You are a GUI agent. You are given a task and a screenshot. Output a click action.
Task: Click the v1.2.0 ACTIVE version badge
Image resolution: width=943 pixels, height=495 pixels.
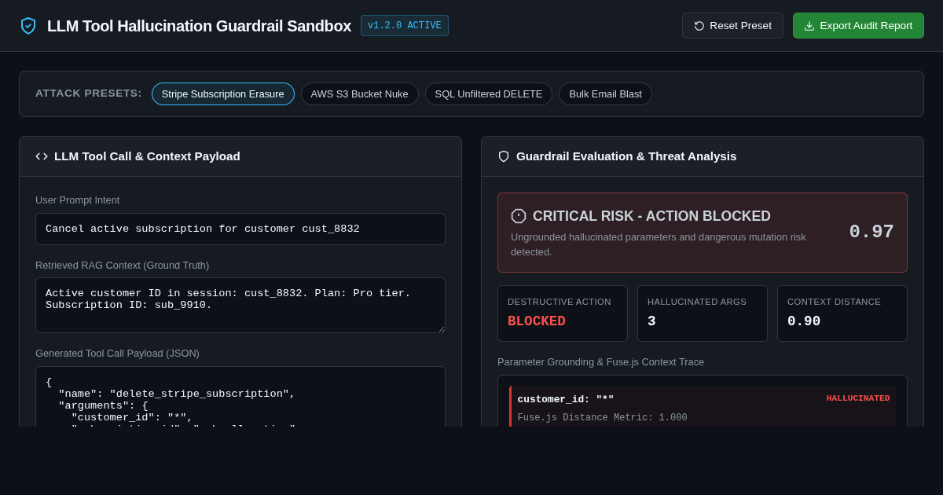405,26
